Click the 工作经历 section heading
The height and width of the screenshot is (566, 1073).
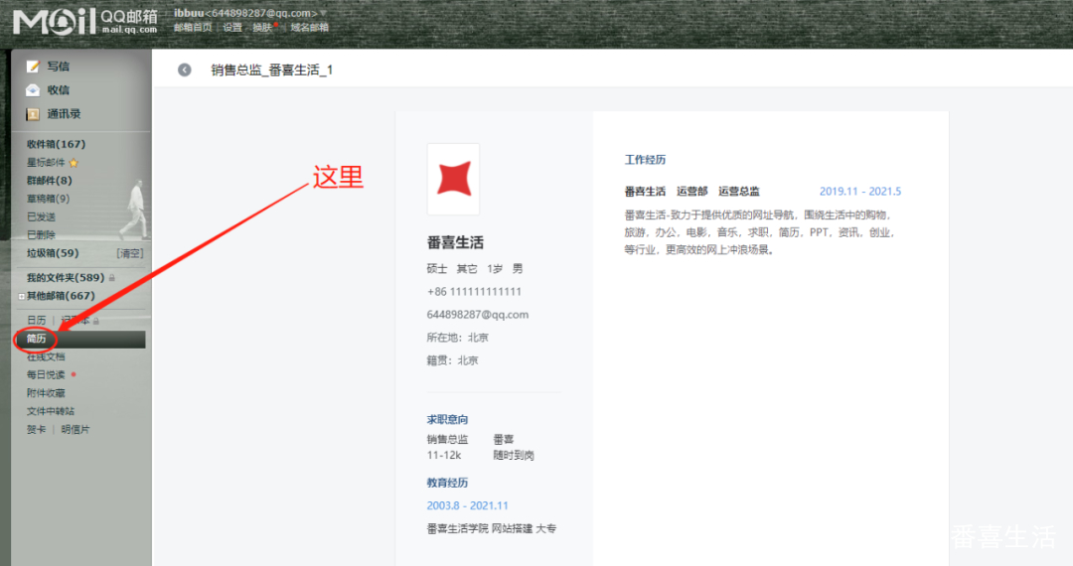[x=646, y=160]
